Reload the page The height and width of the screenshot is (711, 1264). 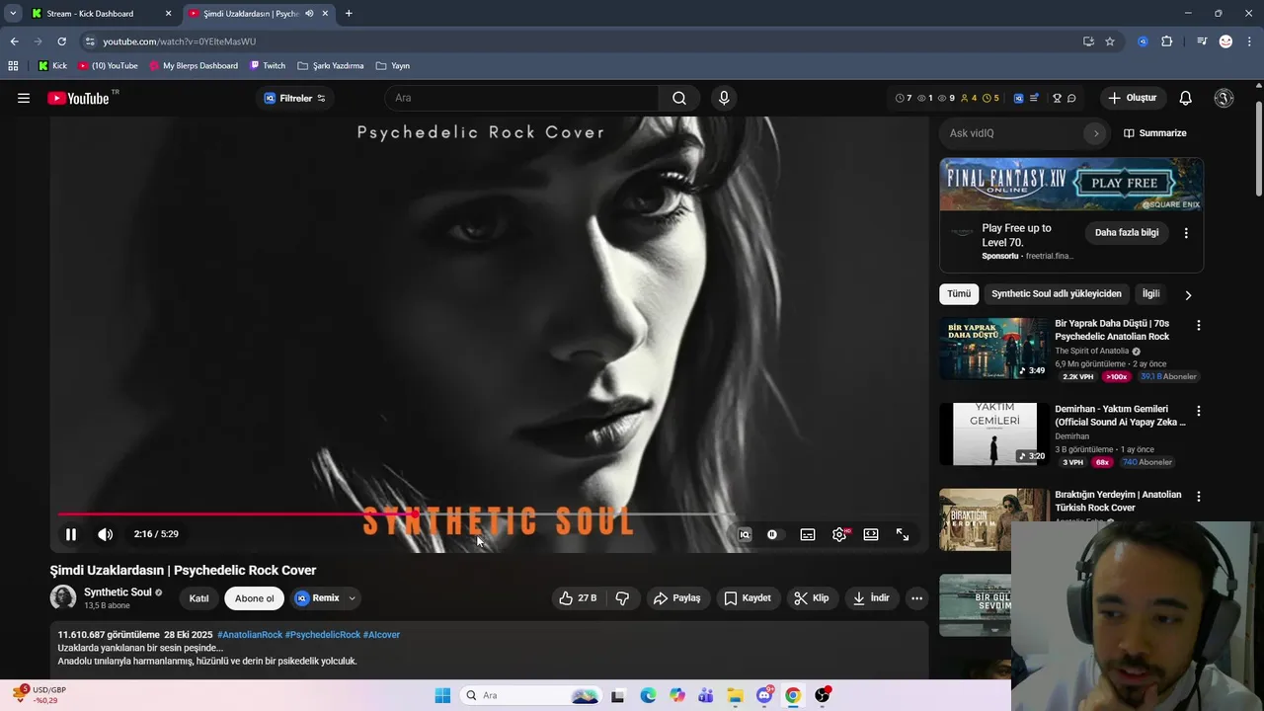tap(61, 41)
